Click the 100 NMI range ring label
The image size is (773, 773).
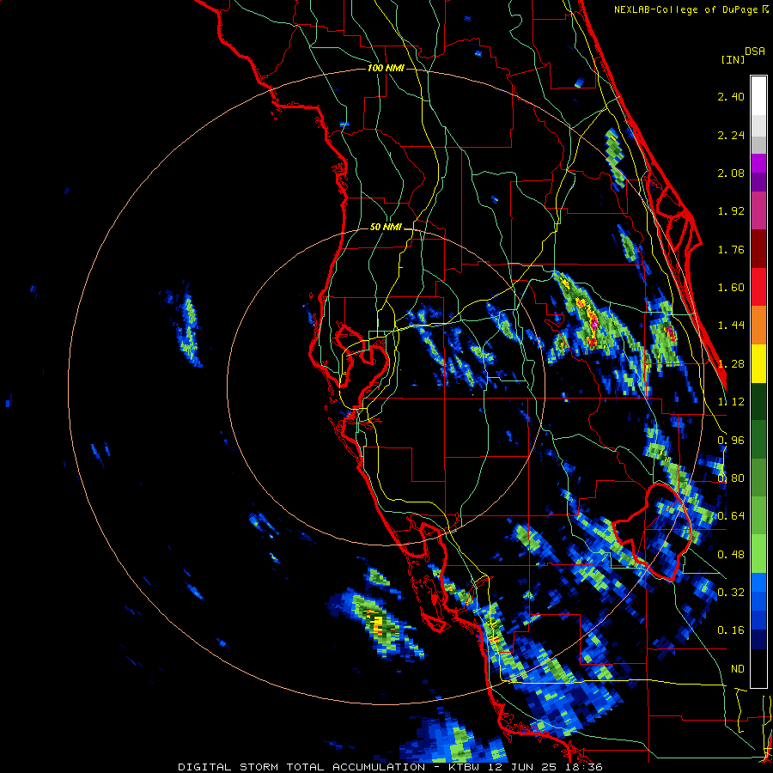tap(386, 68)
